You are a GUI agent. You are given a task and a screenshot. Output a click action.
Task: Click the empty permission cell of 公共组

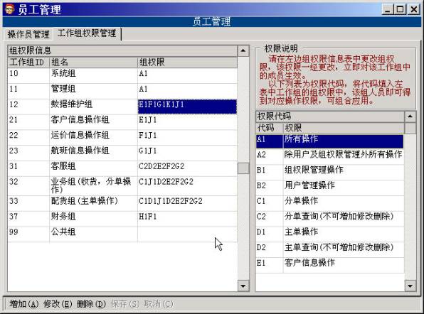(187, 234)
